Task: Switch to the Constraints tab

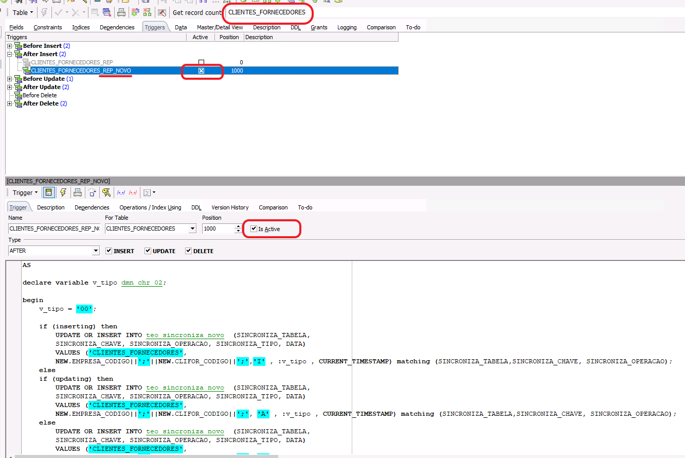Action: pyautogui.click(x=48, y=27)
